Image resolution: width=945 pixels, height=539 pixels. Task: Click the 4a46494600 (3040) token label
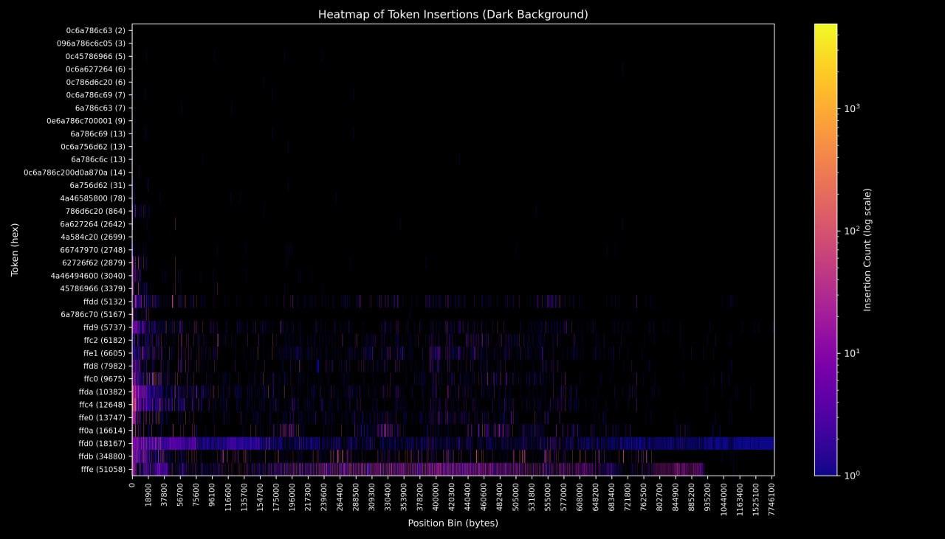pos(88,276)
